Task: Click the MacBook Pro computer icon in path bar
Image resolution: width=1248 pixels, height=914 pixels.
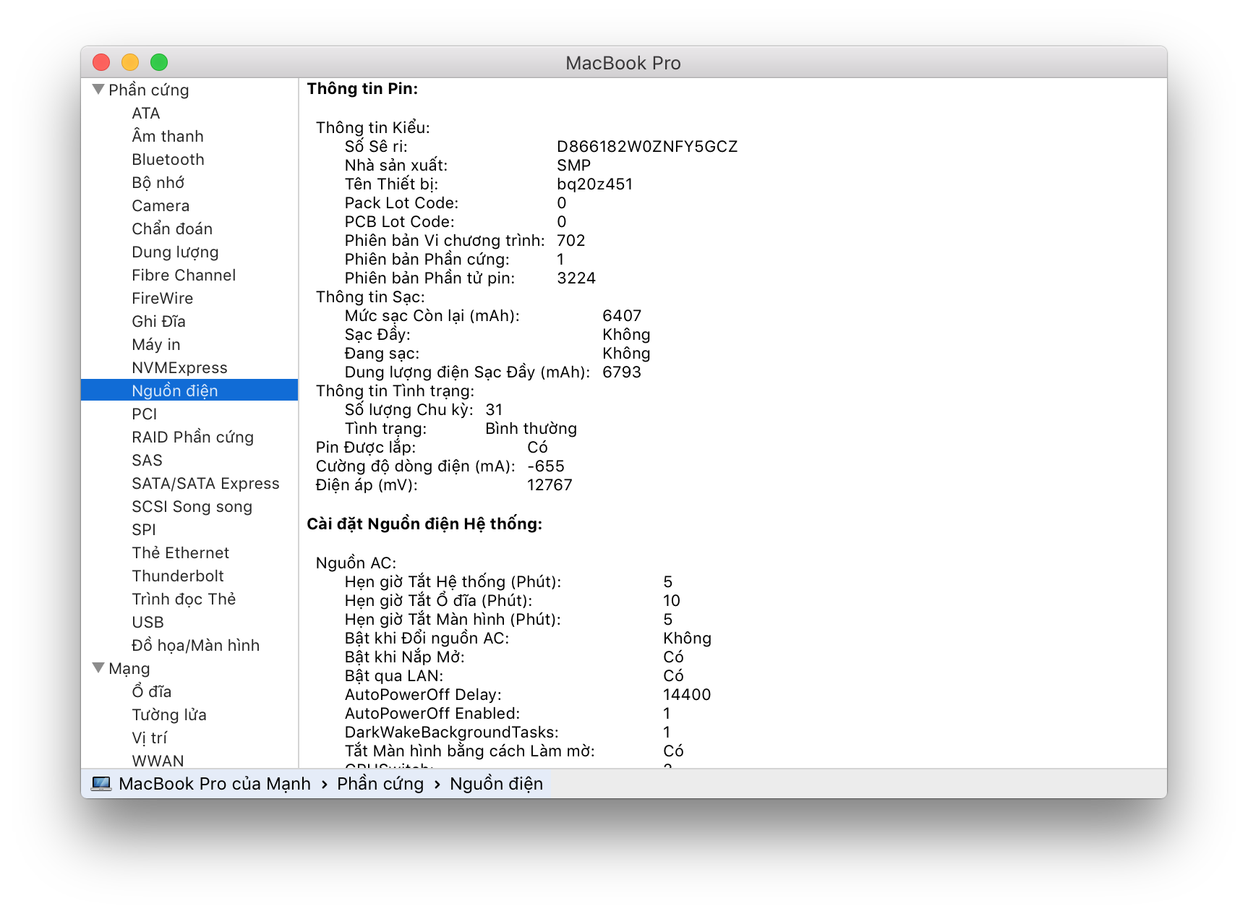Action: pyautogui.click(x=101, y=784)
